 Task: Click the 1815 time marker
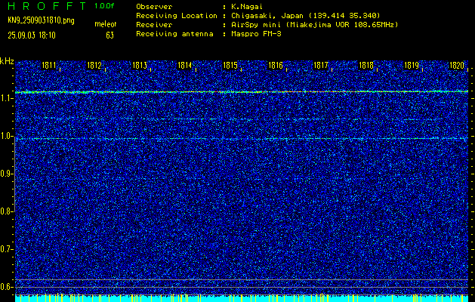(x=230, y=66)
